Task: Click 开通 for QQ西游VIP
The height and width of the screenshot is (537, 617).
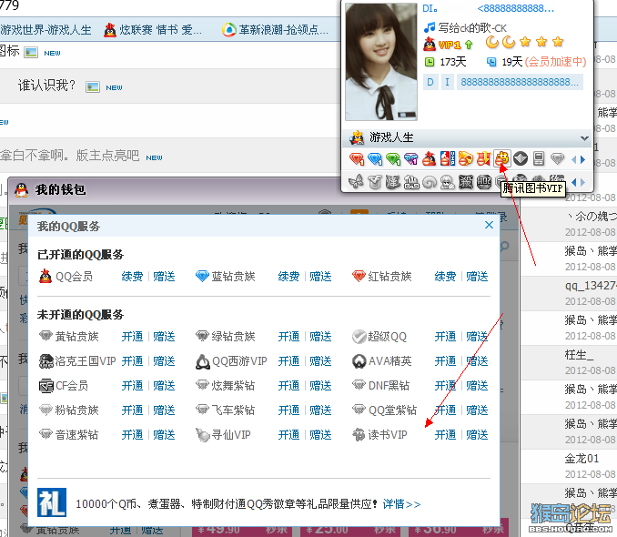Action: click(288, 361)
